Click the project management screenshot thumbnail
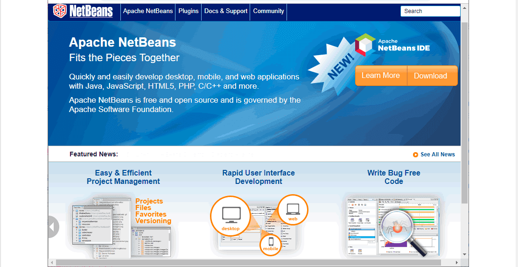The image size is (518, 267). [122, 227]
